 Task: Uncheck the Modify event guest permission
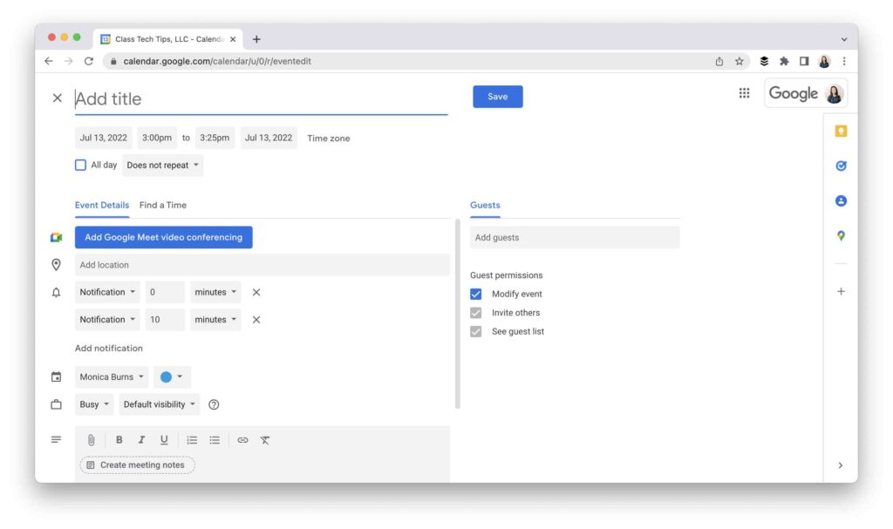[x=475, y=294]
